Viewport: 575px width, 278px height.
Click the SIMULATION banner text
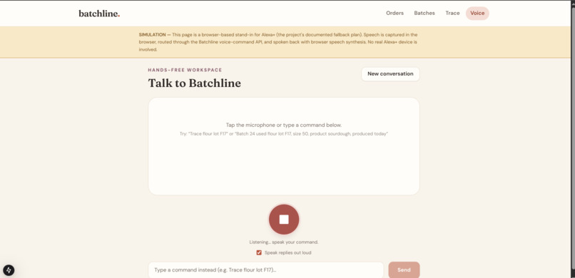pos(278,42)
